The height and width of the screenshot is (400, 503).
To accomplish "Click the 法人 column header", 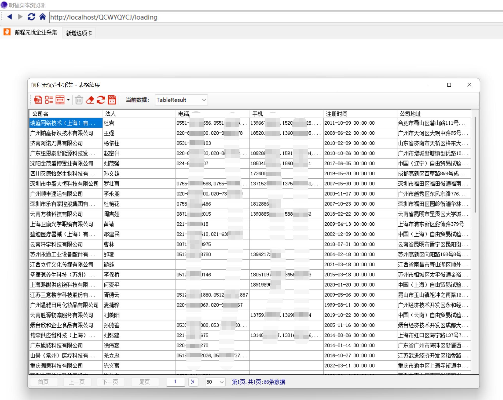I will click(139, 114).
